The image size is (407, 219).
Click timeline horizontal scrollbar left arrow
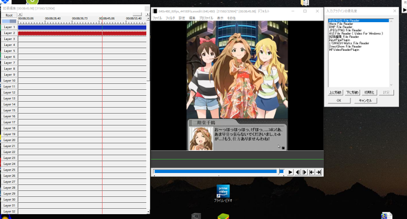click(x=20, y=14)
